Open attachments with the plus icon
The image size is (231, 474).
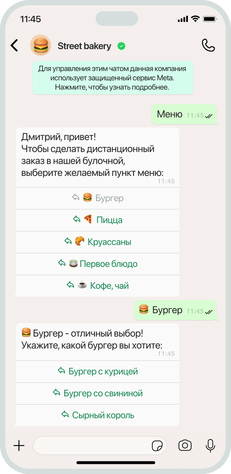(19, 445)
